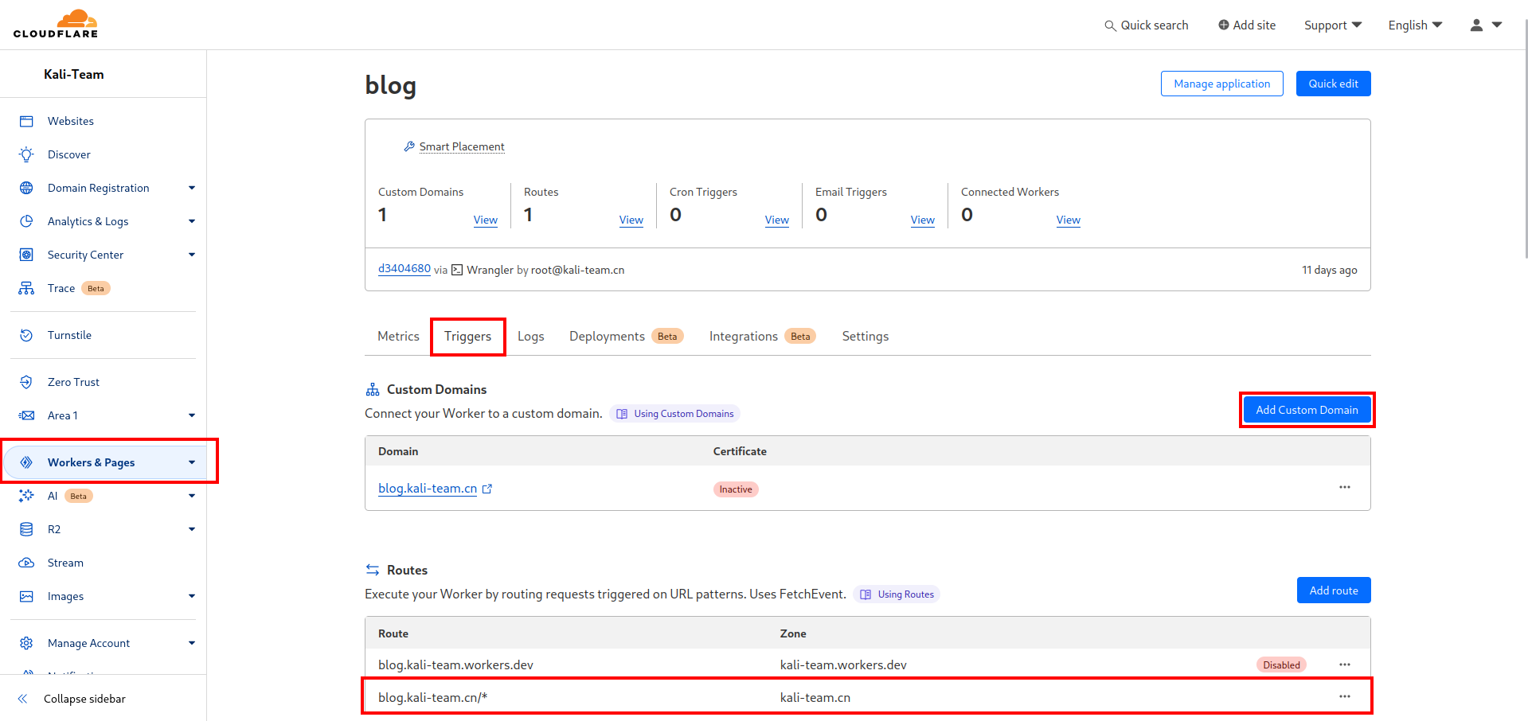
Task: Click the Analytics & Logs chart icon
Action: click(x=26, y=221)
